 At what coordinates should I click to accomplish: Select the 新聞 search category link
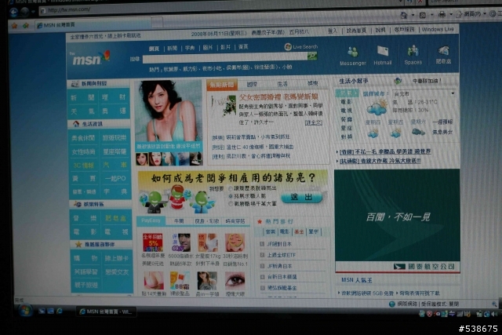pyautogui.click(x=173, y=48)
